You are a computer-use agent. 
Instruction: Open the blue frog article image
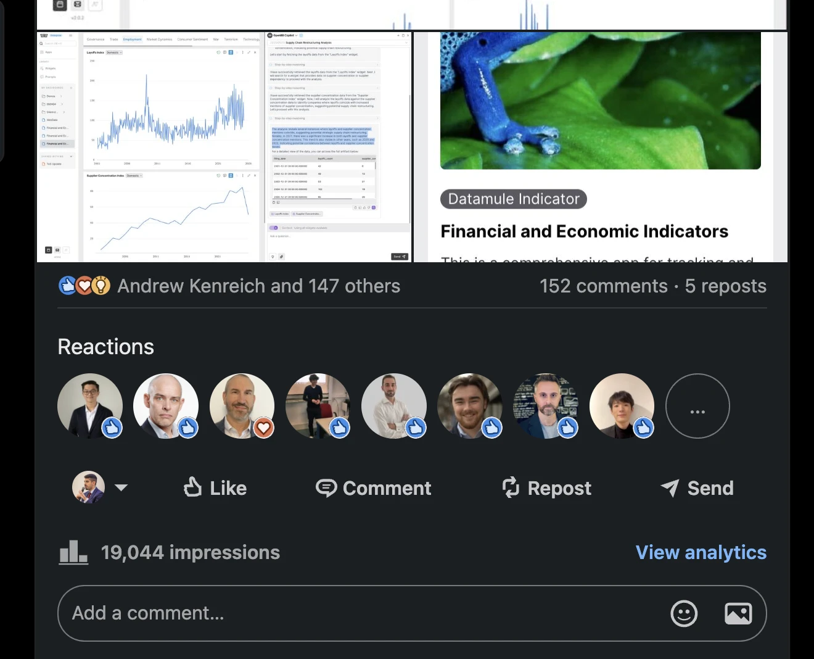pyautogui.click(x=600, y=101)
